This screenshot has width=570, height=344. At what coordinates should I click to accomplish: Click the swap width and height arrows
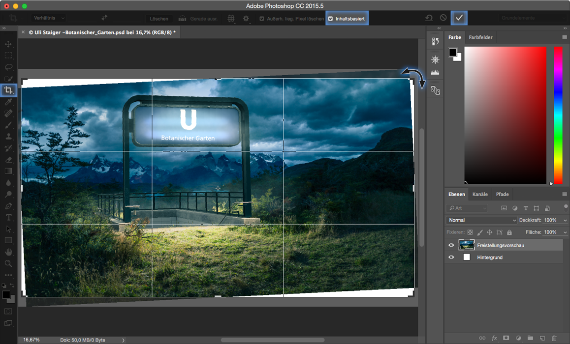point(104,18)
